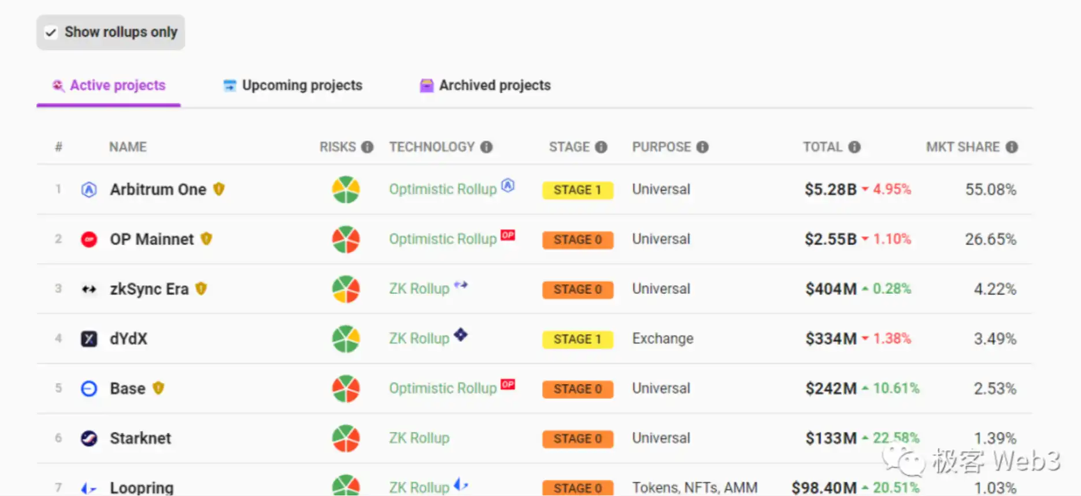Viewport: 1081px width, 496px height.
Task: Click the Technology column info icon
Action: click(487, 147)
